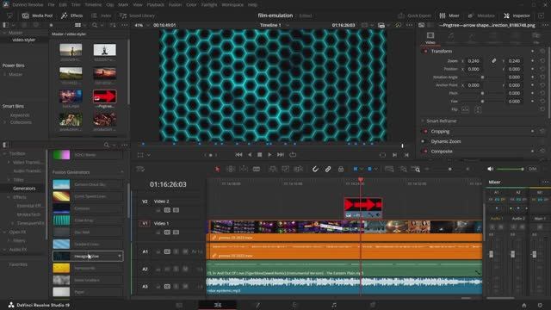Click the Insert Clip icon

coord(273,169)
